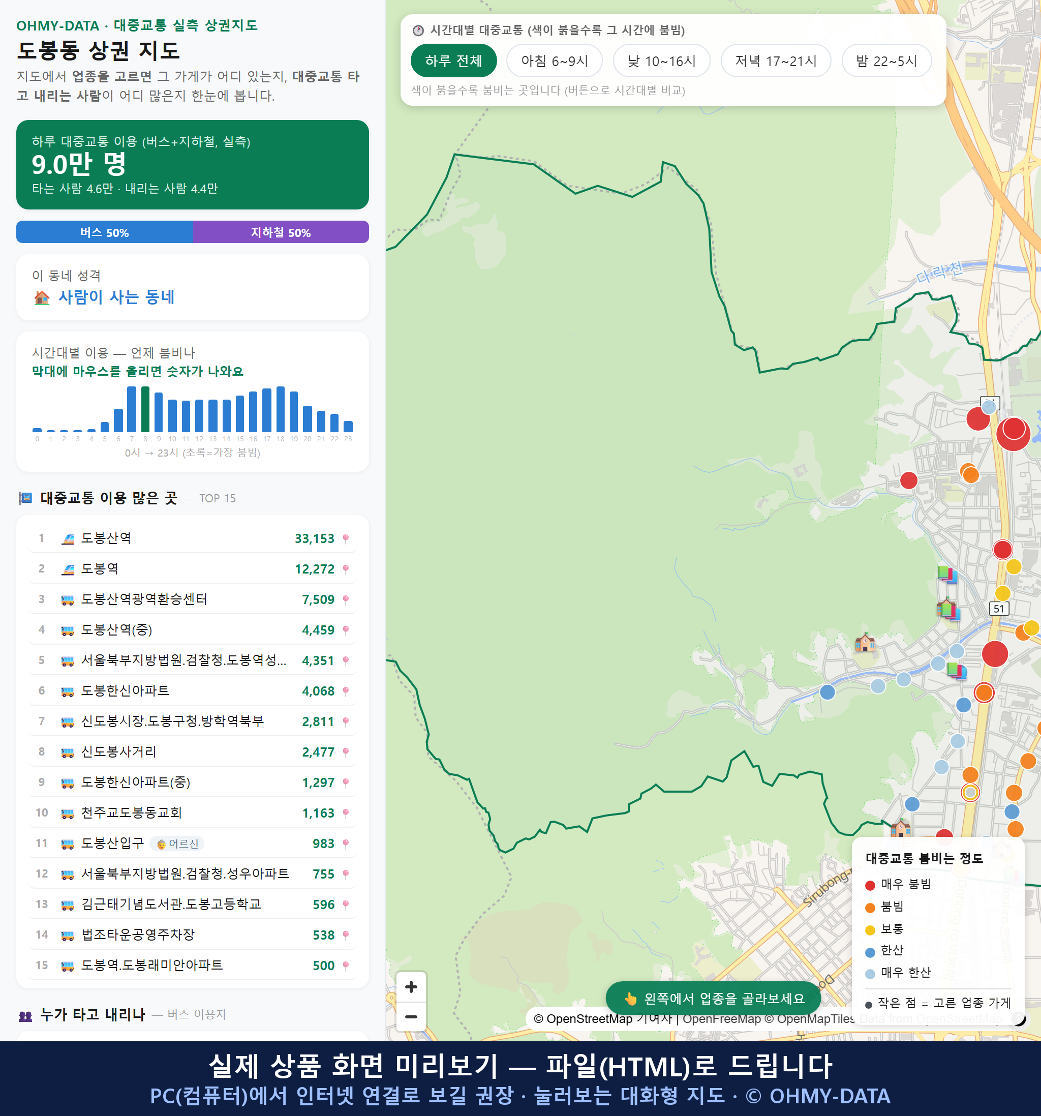The width and height of the screenshot is (1041, 1116).
Task: Open the OpenStreetMap 기여자 attribution link
Action: [x=603, y=1019]
